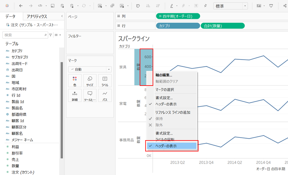Expand Show/Hide cards dropdown arrow
The width and height of the screenshot is (288, 175).
click(x=264, y=6)
